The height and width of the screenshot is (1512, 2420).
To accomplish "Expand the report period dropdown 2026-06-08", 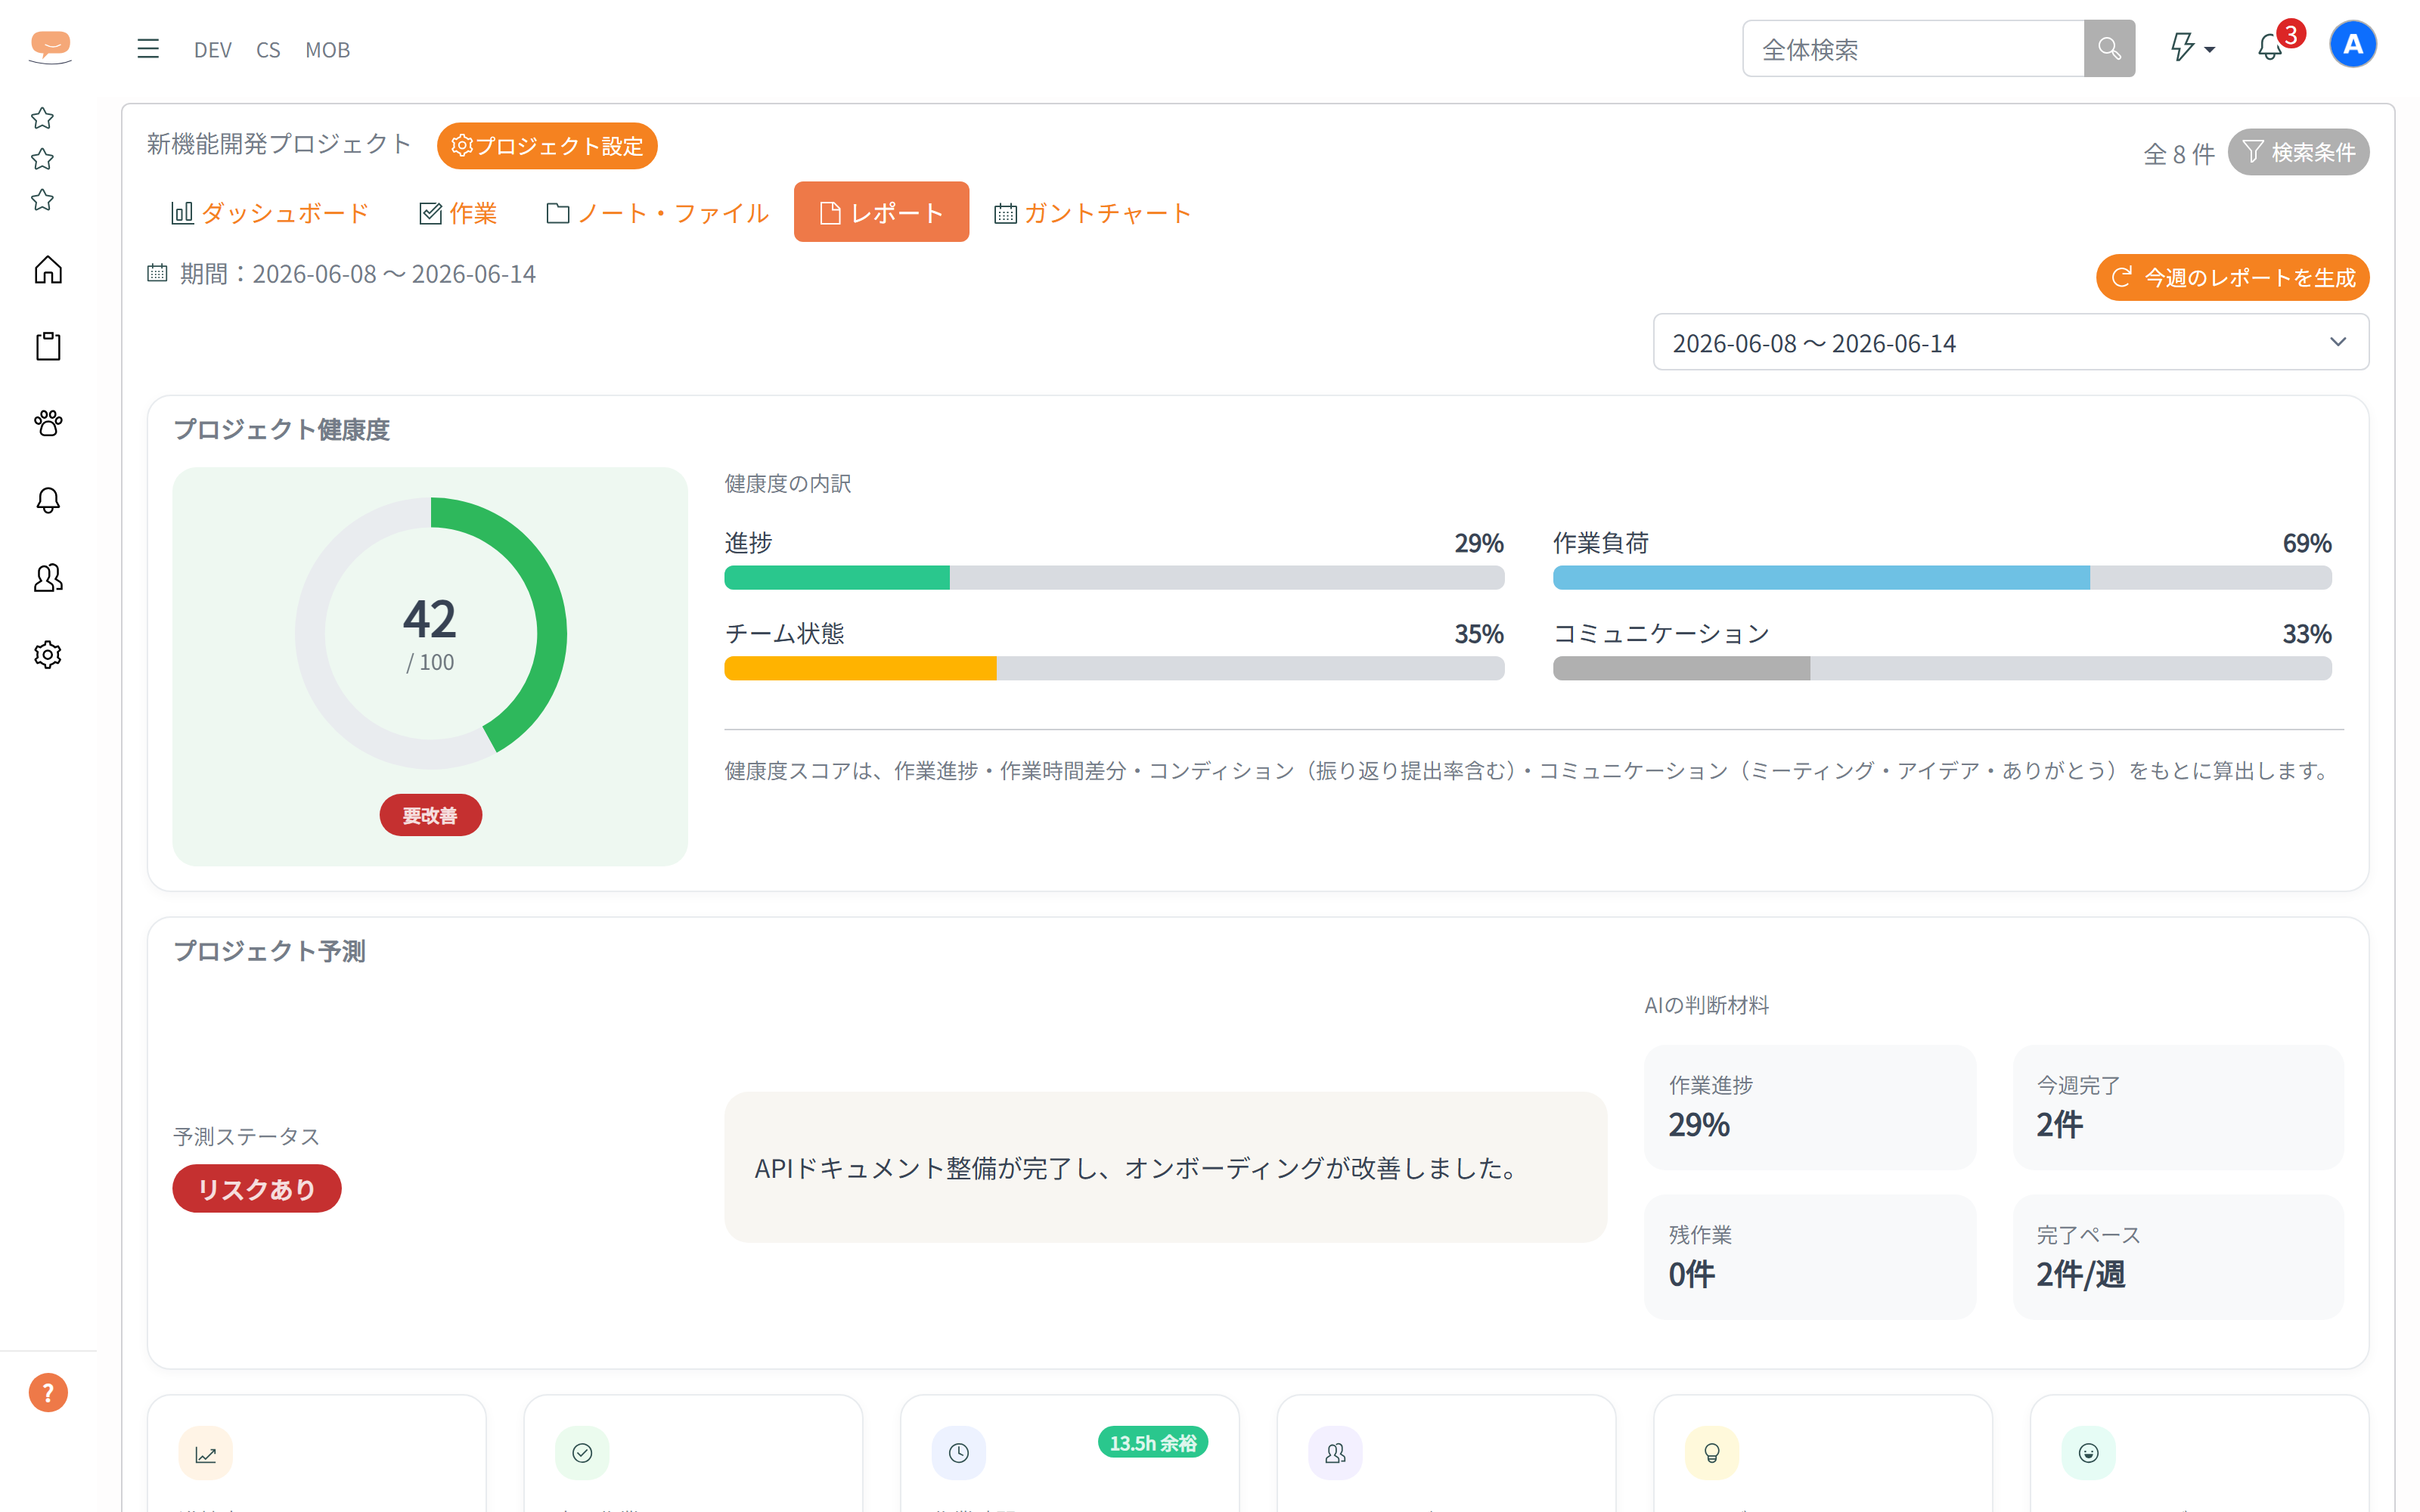I will click(x=2010, y=343).
